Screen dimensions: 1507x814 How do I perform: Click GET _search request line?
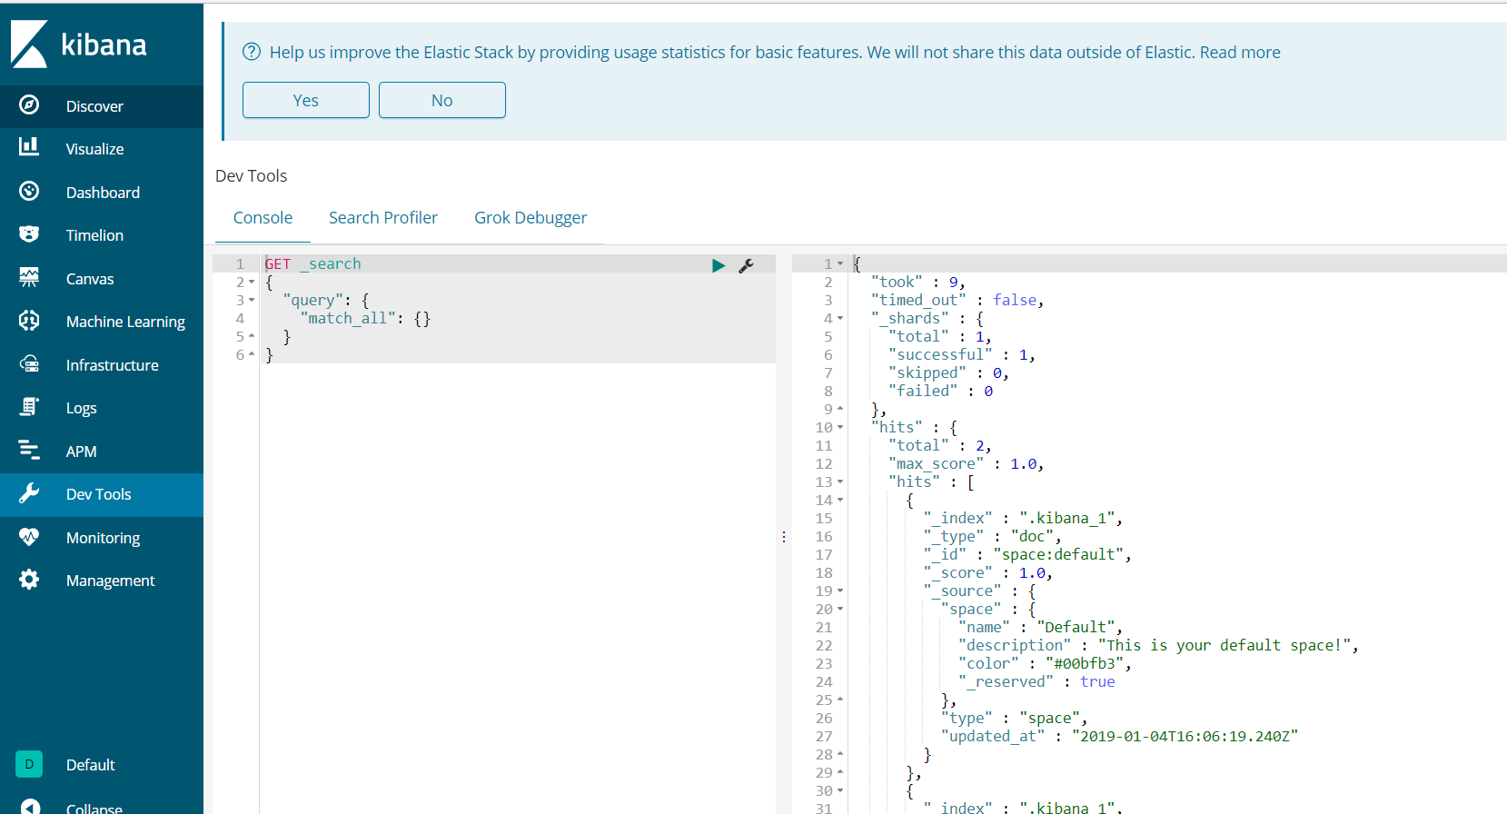click(312, 263)
